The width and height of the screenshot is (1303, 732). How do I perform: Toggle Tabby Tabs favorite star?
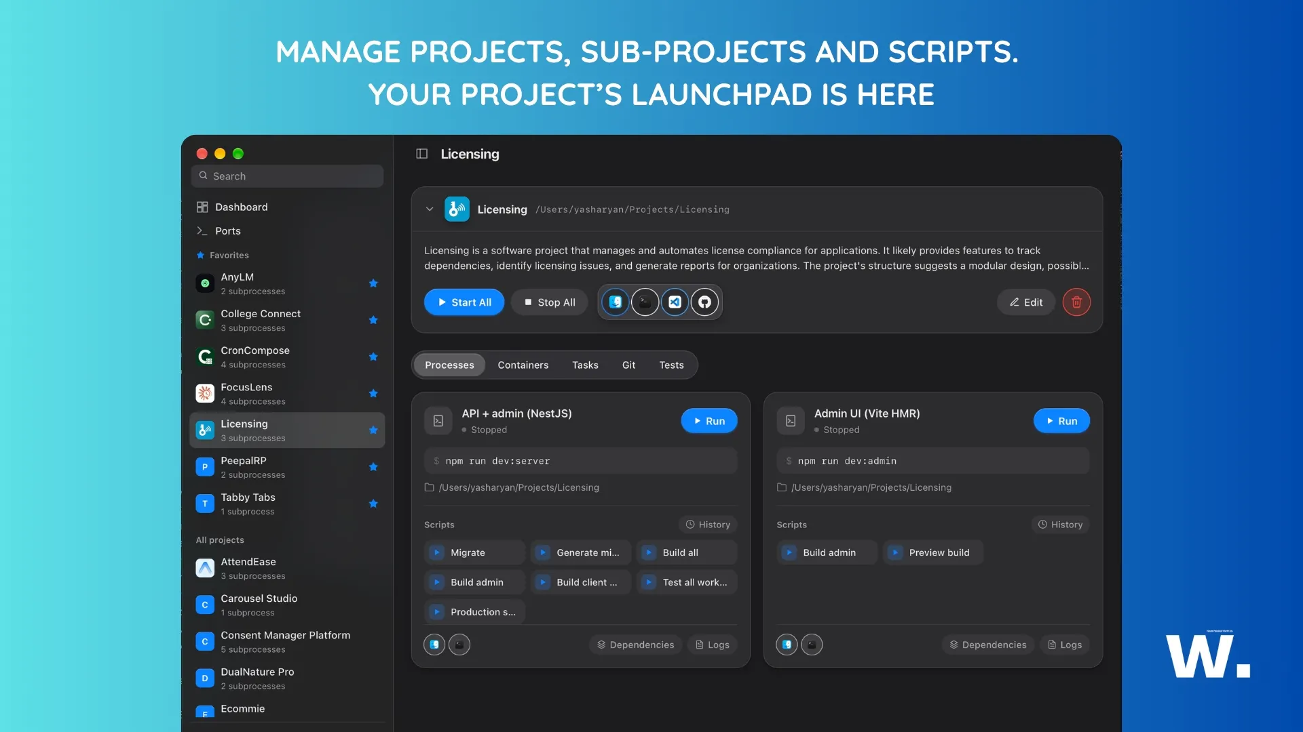click(x=373, y=504)
